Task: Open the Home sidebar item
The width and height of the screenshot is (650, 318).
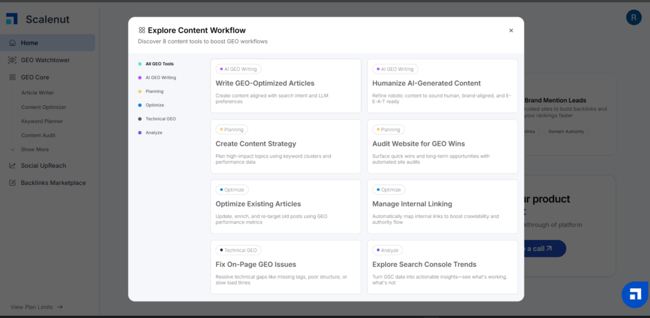Action: pos(48,42)
